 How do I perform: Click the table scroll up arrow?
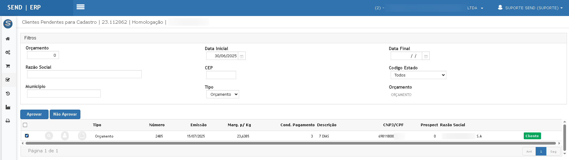[x=565, y=122]
